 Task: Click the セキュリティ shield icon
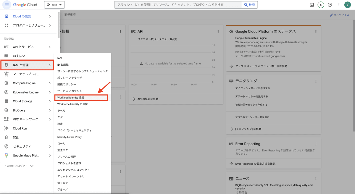pos(7,146)
